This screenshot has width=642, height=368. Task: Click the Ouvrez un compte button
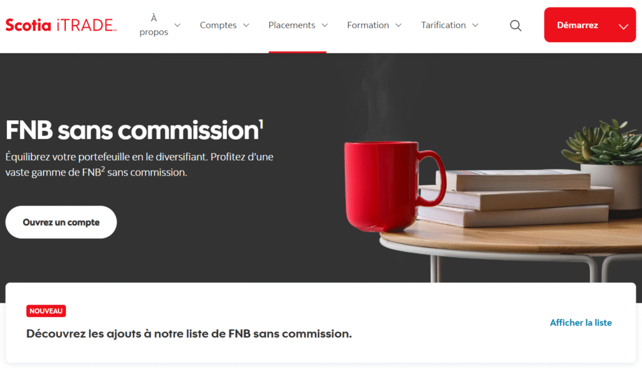click(x=61, y=222)
